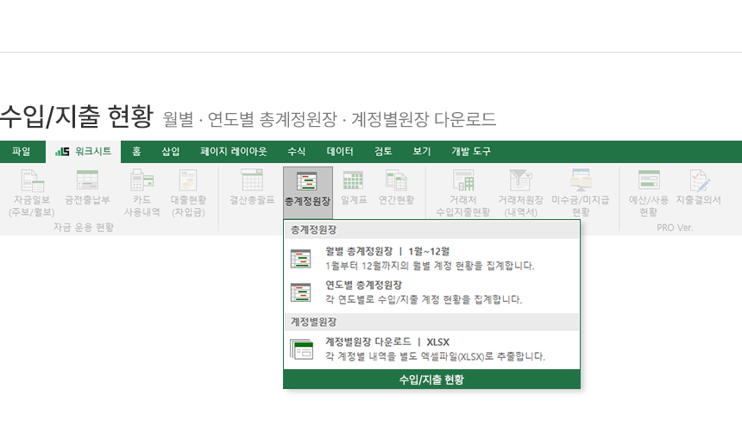Switch to the 파일 tab
The image size is (742, 427).
22,152
